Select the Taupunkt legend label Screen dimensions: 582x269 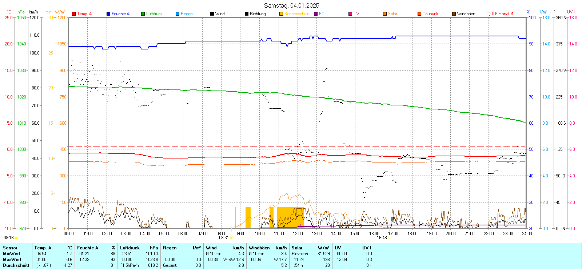[431, 14]
